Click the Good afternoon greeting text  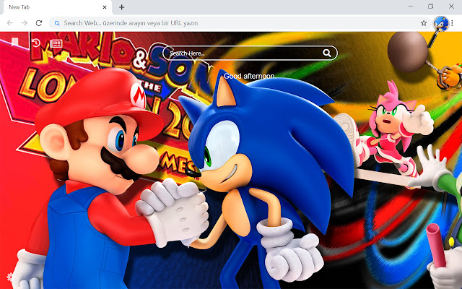coord(250,76)
